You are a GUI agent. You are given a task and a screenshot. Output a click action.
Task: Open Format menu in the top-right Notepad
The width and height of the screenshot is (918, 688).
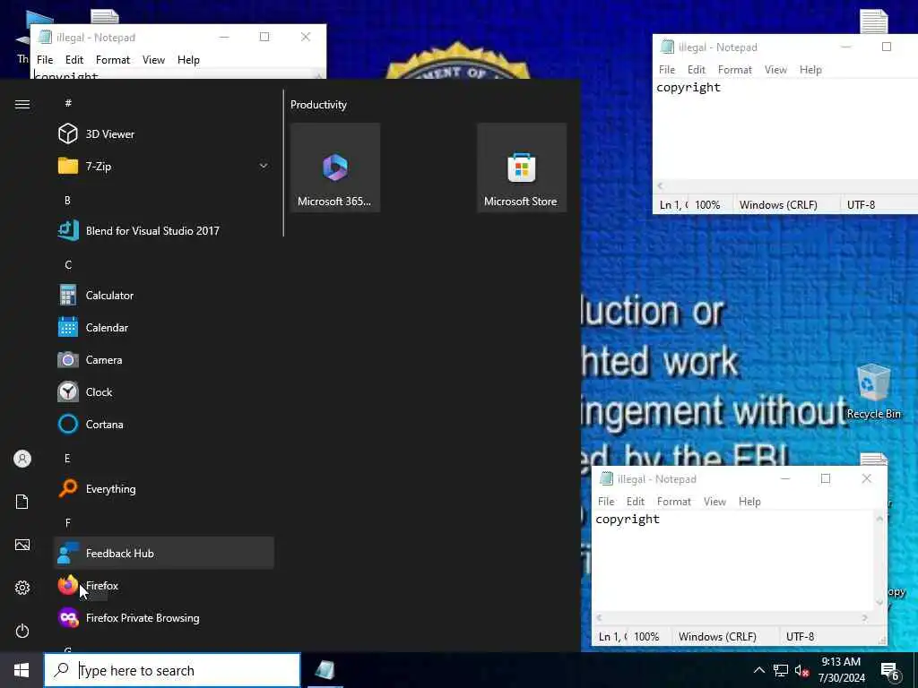[x=735, y=70]
